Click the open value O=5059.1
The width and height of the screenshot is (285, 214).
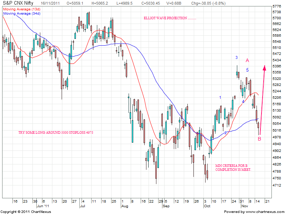pos(75,3)
